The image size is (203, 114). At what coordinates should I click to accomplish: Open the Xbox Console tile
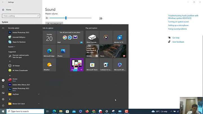click(92, 37)
